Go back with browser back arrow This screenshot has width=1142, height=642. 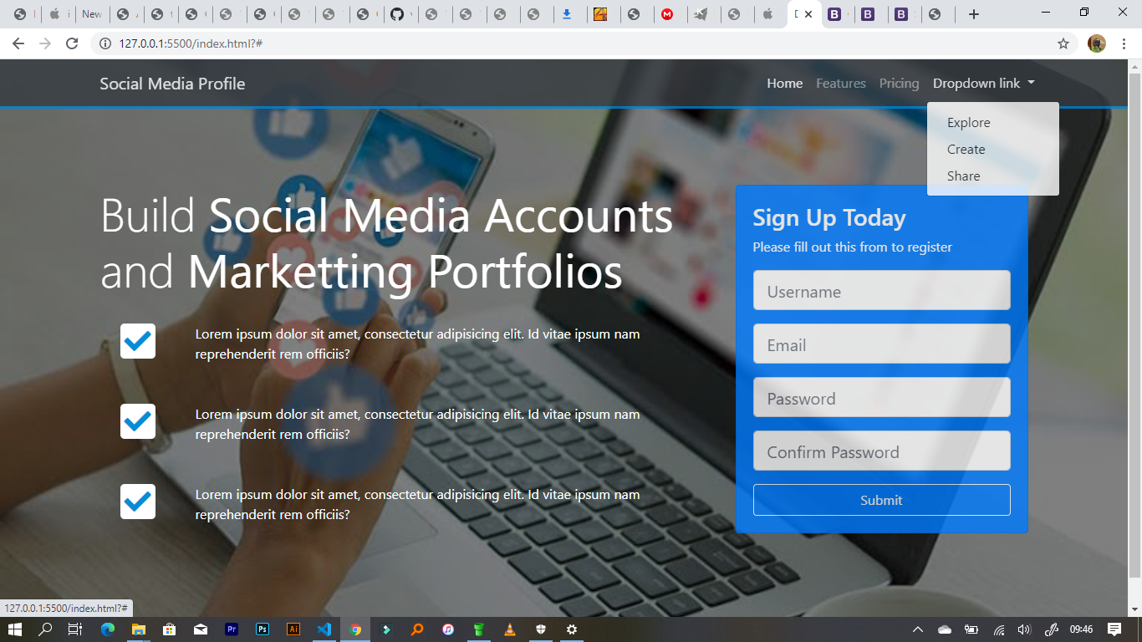[18, 43]
